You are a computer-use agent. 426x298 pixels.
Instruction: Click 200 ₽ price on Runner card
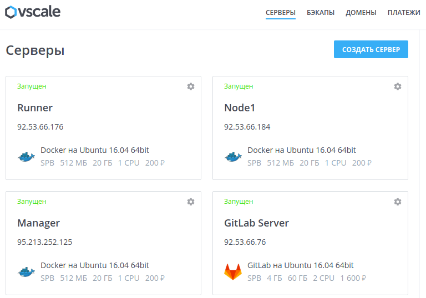tap(155, 163)
